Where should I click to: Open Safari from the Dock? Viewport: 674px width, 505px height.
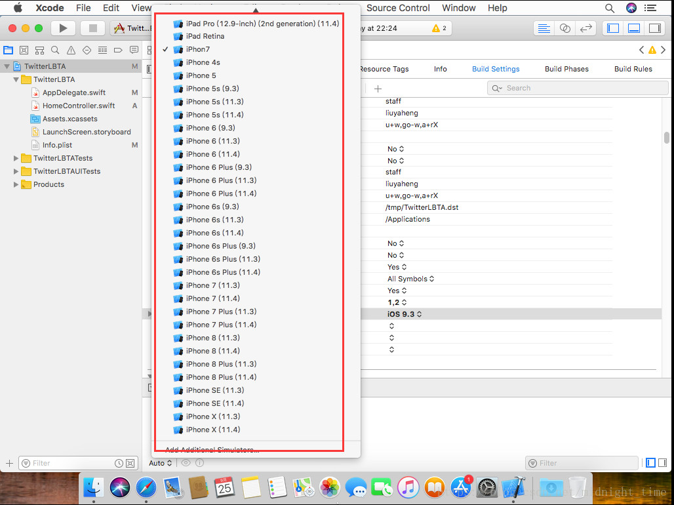coord(146,488)
